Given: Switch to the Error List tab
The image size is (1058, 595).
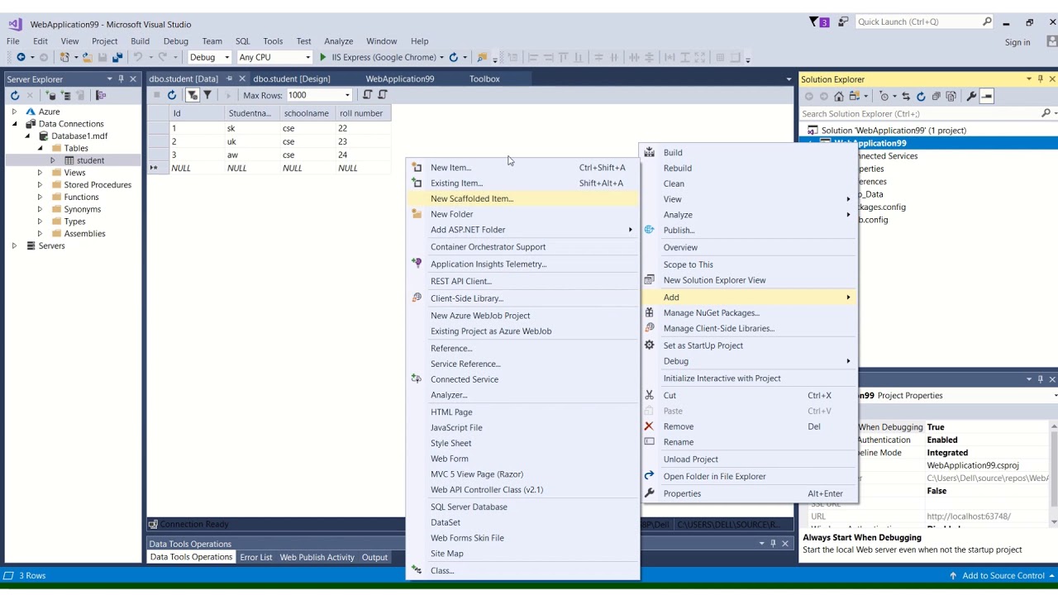Looking at the screenshot, I should pyautogui.click(x=255, y=557).
